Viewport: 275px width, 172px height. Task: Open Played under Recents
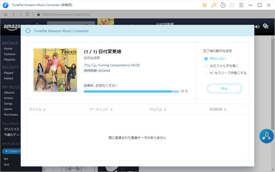[8, 73]
